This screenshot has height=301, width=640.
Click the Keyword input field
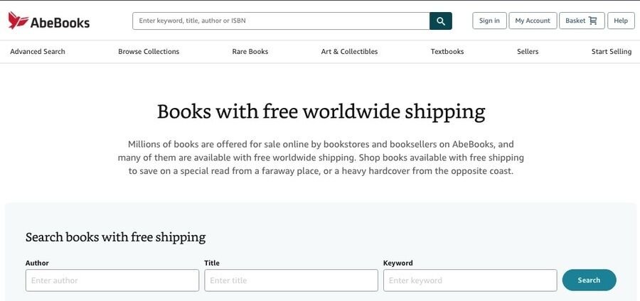470,280
